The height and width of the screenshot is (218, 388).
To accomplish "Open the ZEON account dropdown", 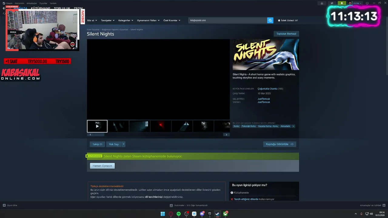I will (x=357, y=3).
